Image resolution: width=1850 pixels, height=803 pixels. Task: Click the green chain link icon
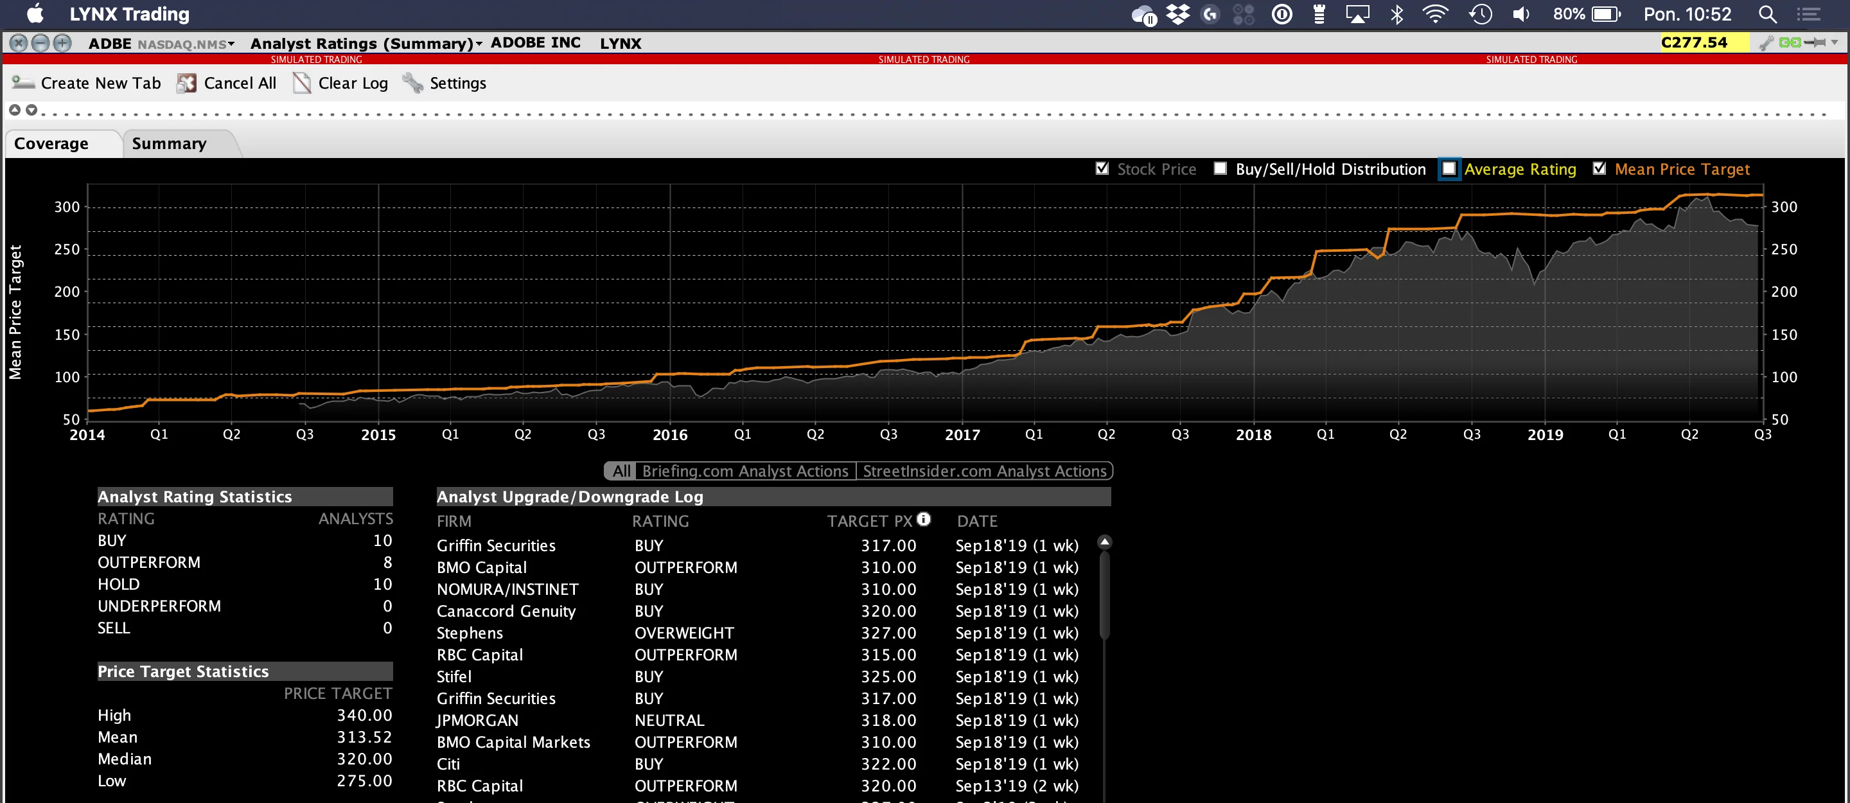point(1790,43)
